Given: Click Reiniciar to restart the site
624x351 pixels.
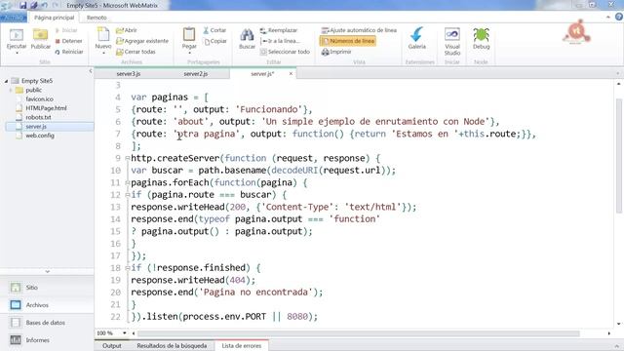Looking at the screenshot, I should click(x=69, y=52).
